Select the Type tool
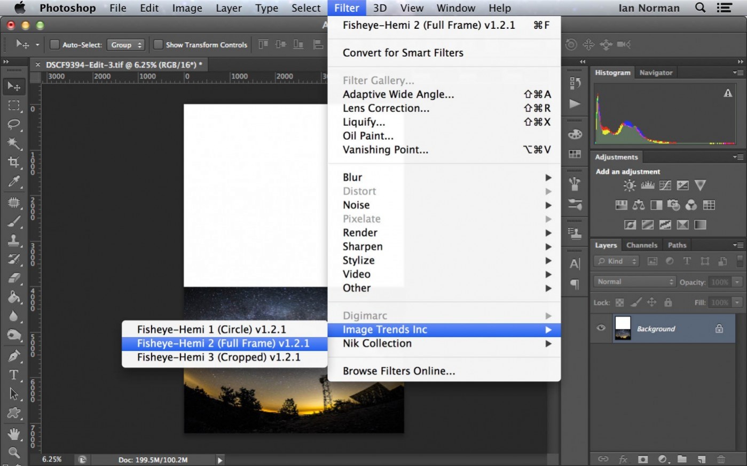Viewport: 747px width, 466px height. click(14, 375)
